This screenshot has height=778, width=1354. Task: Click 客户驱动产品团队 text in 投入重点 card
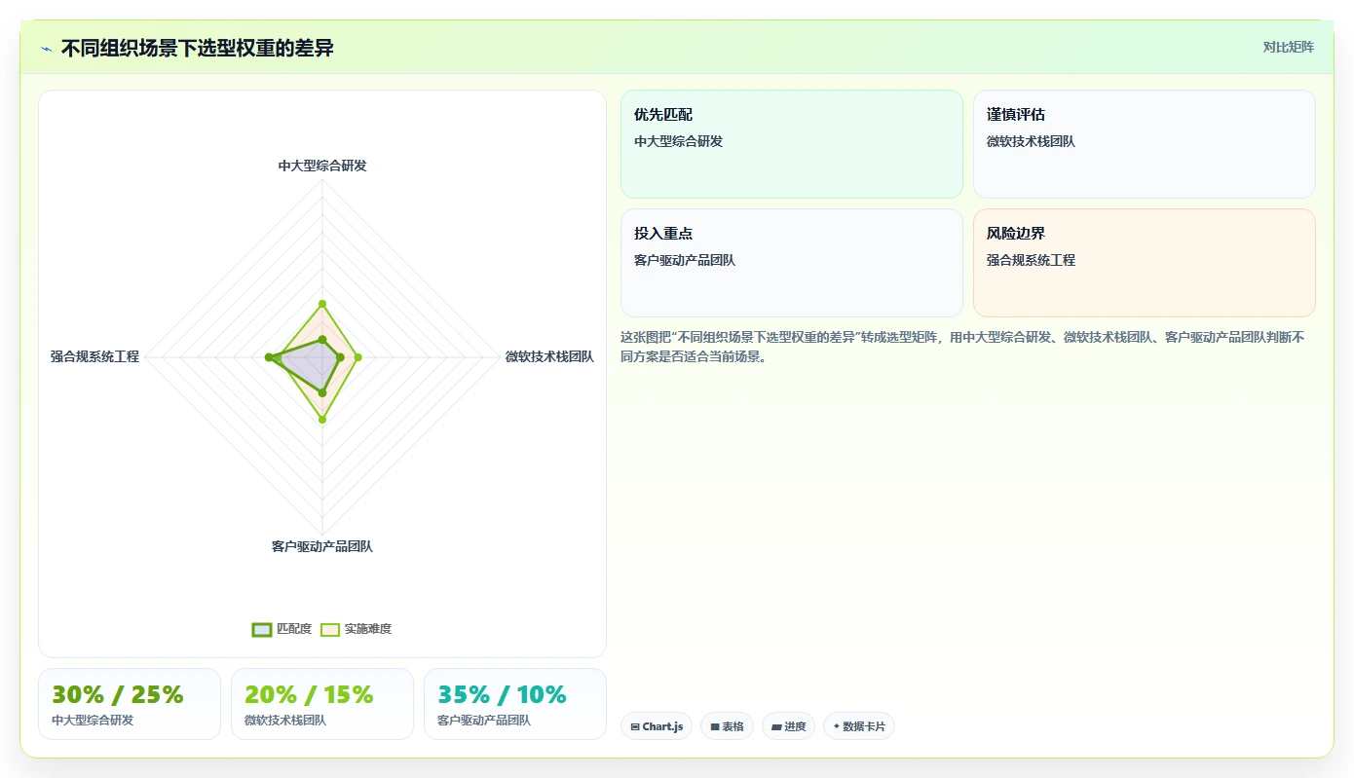coord(685,260)
